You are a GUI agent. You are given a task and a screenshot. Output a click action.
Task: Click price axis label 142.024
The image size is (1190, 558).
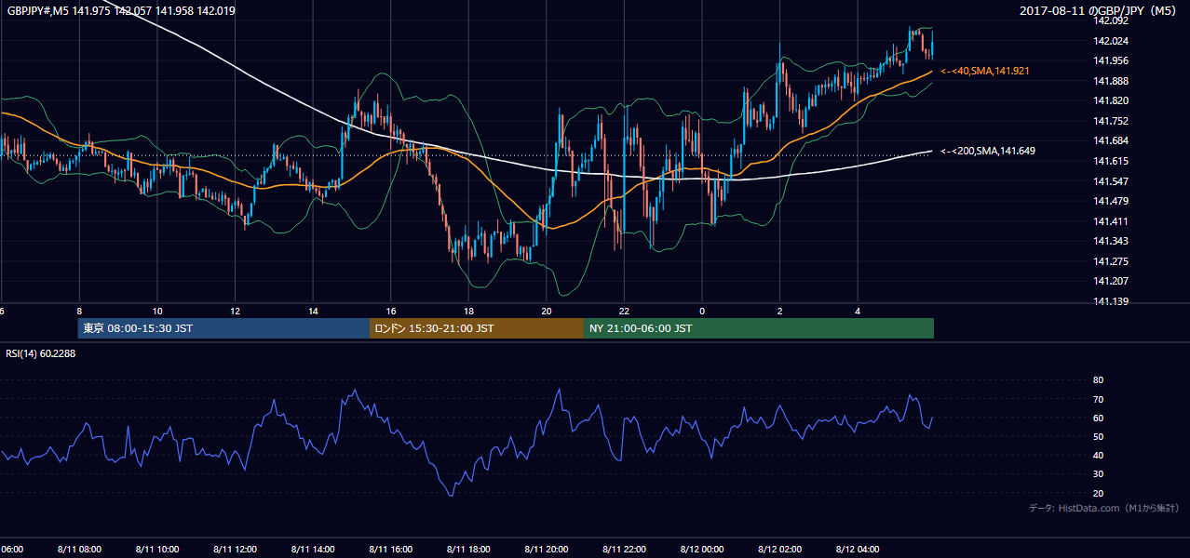click(x=1112, y=41)
